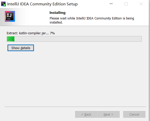
Task: Click the Next > button
Action: (109, 114)
